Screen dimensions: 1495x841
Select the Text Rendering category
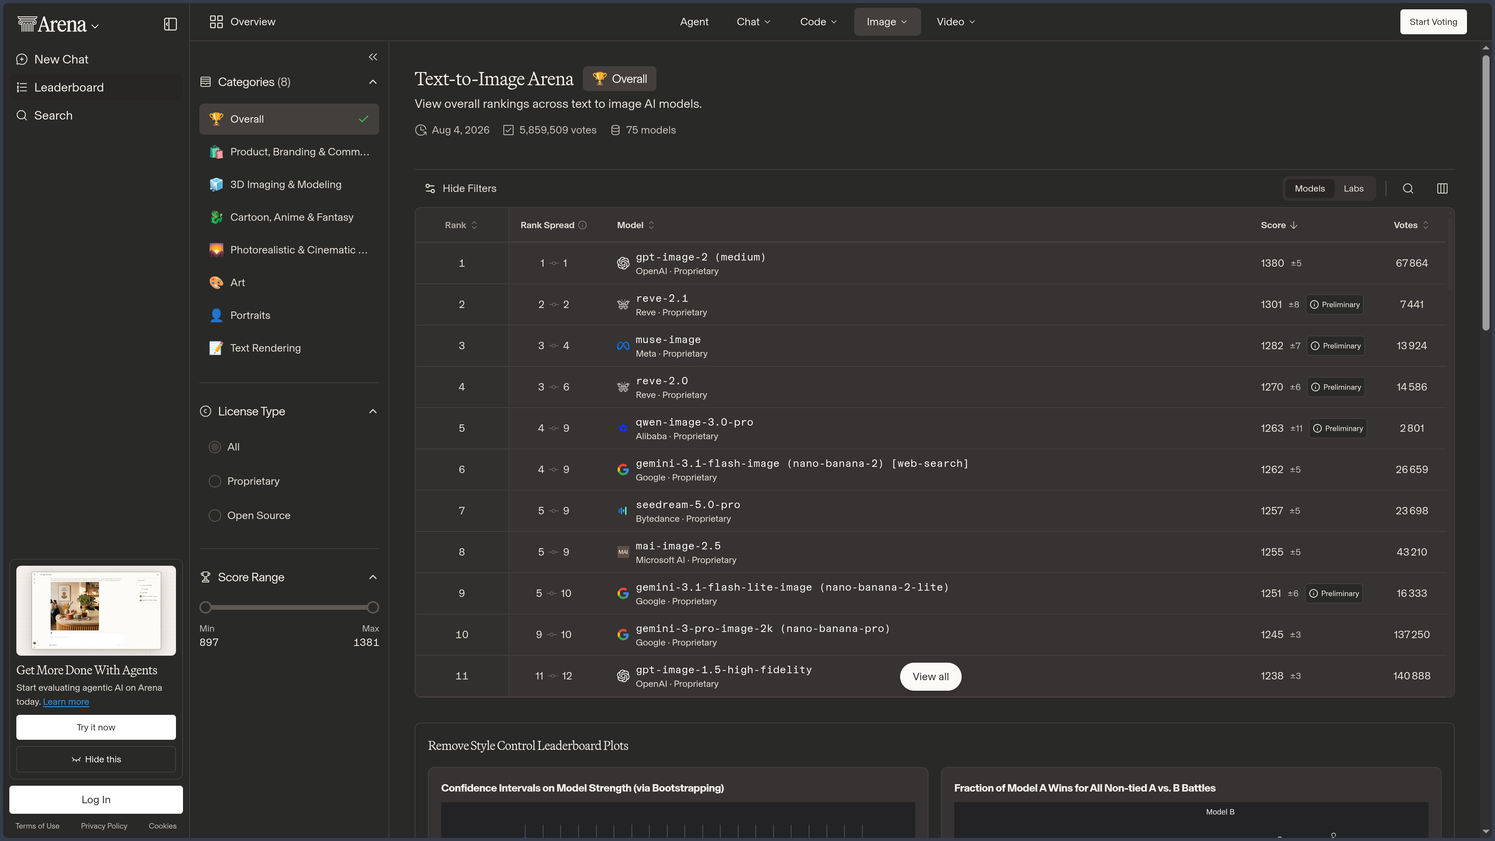[x=289, y=348]
